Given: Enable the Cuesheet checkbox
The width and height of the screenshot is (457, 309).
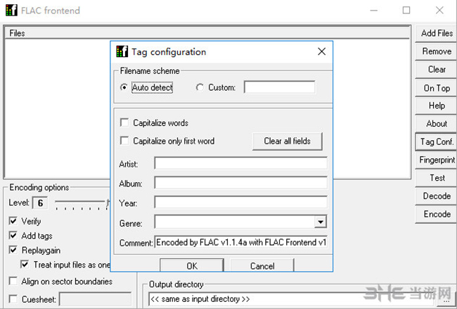Looking at the screenshot, I should click(x=13, y=299).
